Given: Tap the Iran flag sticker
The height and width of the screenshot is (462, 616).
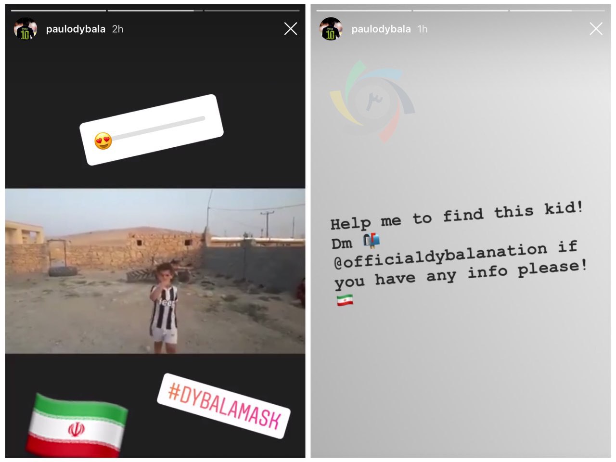Looking at the screenshot, I should point(77,424).
